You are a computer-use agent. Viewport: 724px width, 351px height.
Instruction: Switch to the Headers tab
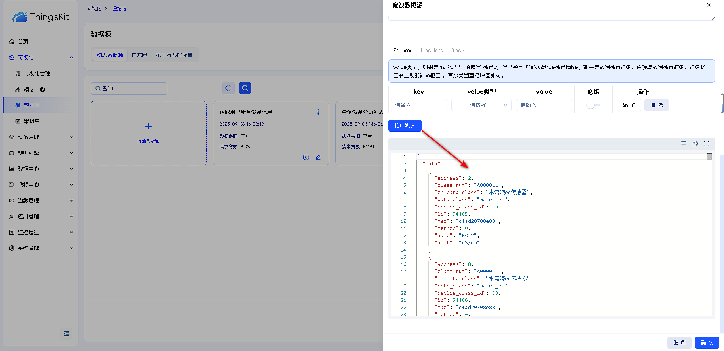coord(432,50)
